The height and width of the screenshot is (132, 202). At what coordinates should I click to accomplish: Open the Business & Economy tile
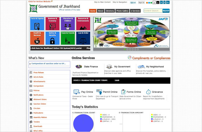(x=52, y=24)
